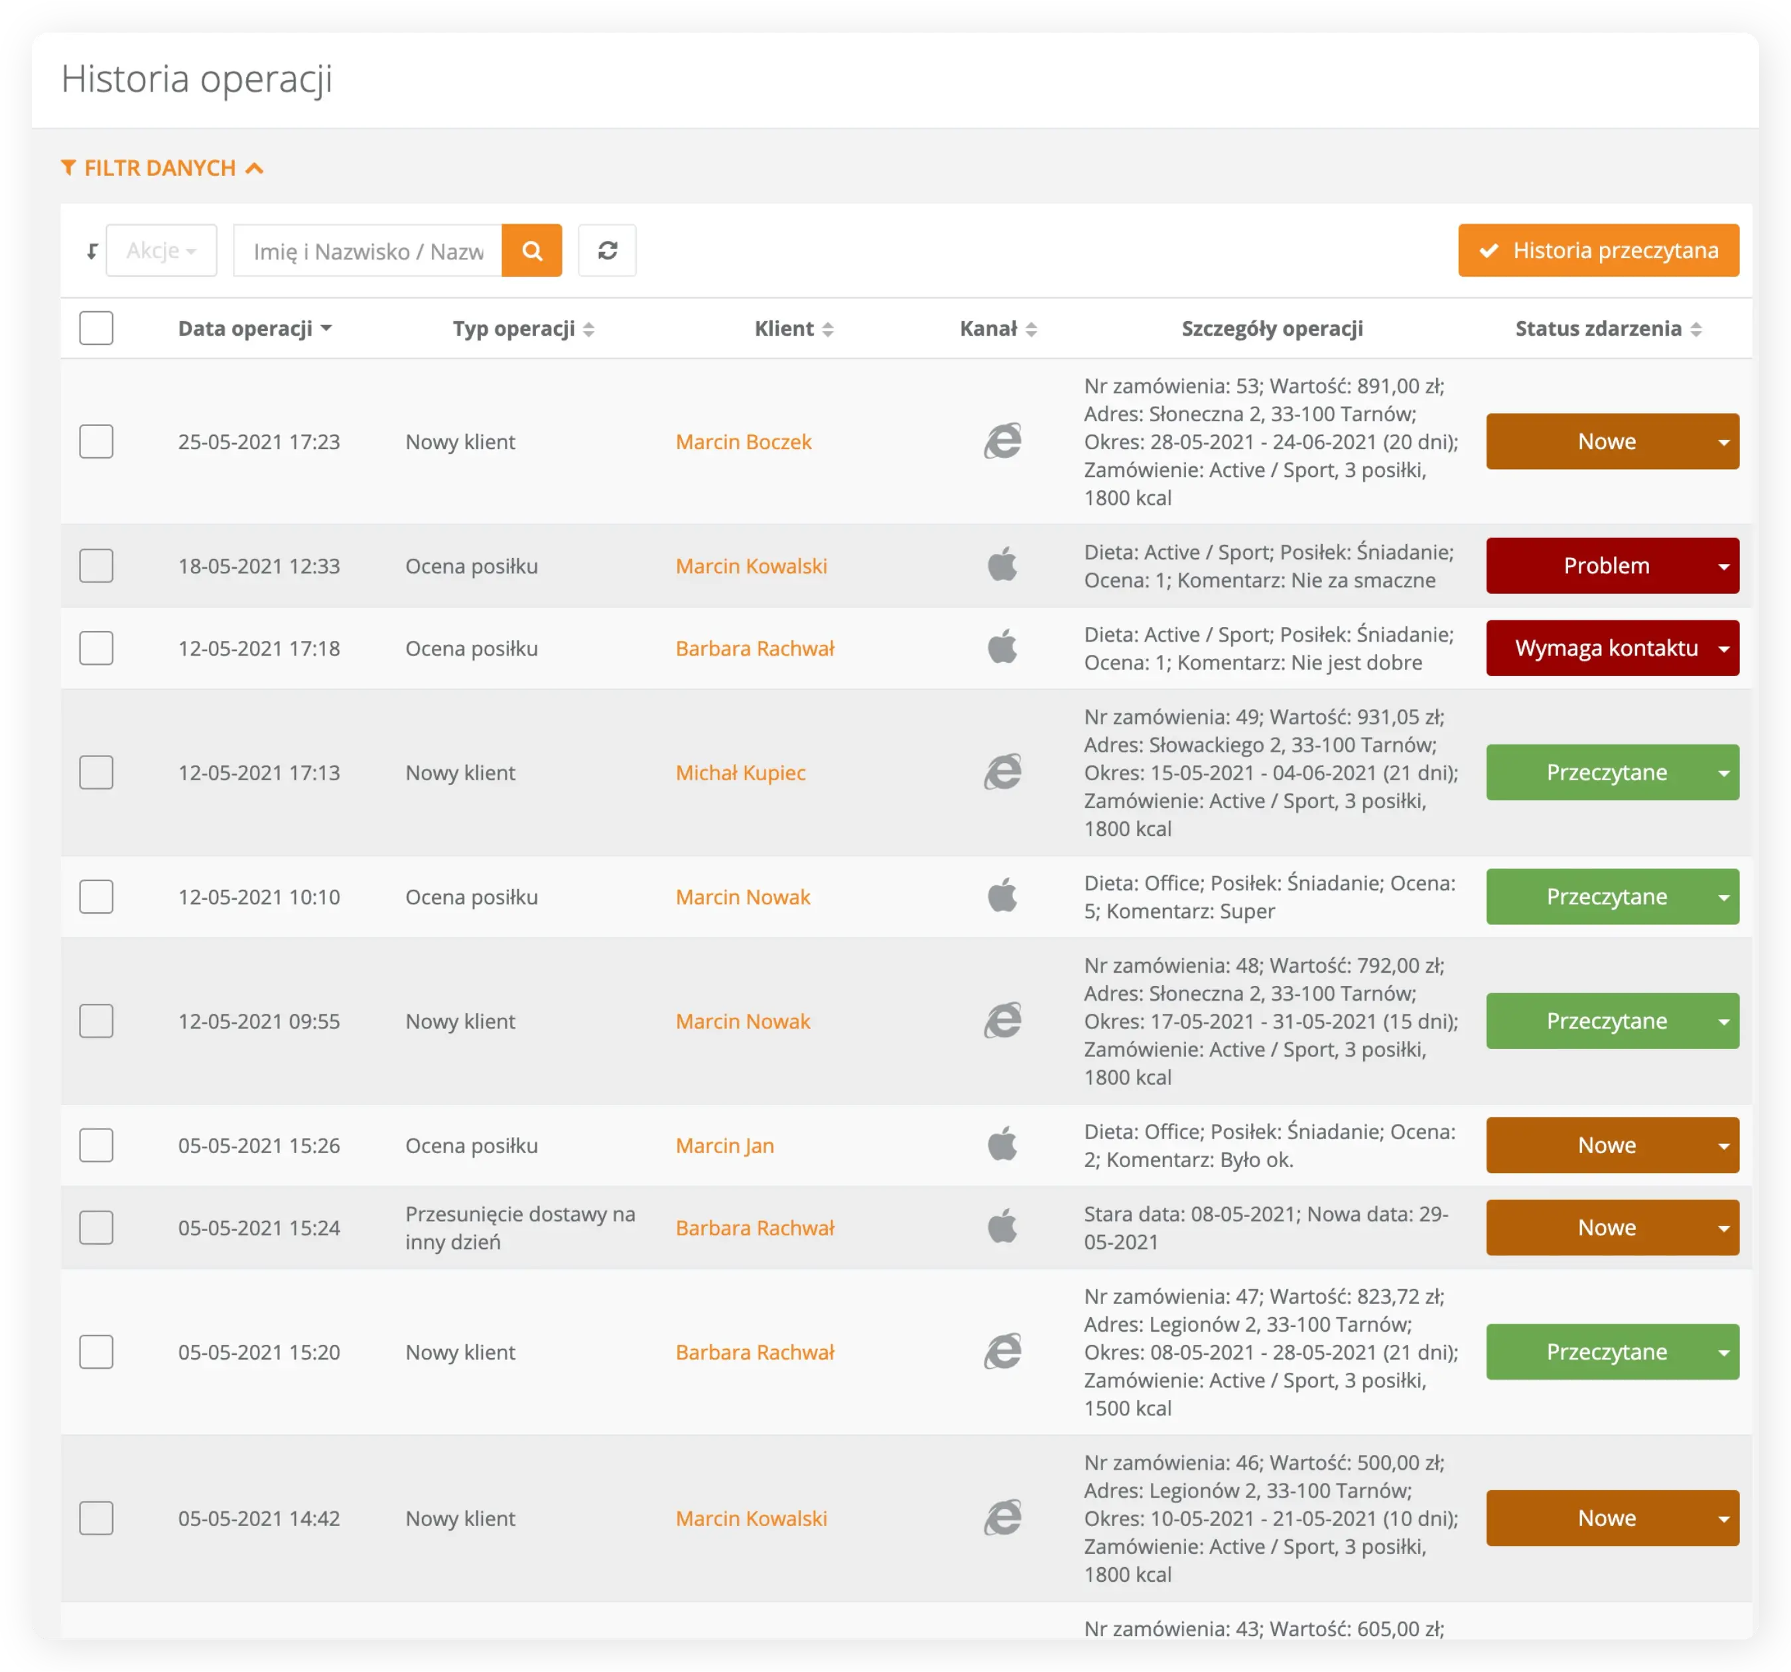This screenshot has width=1791, height=1672.
Task: Click browser channel icon for Michał Kupiec
Action: pyautogui.click(x=1002, y=772)
